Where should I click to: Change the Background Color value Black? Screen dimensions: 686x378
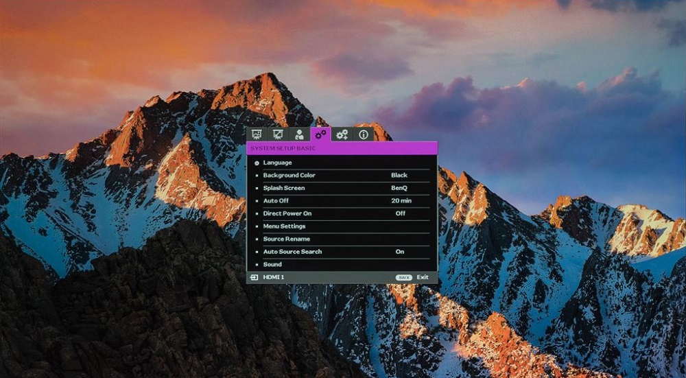tap(399, 175)
